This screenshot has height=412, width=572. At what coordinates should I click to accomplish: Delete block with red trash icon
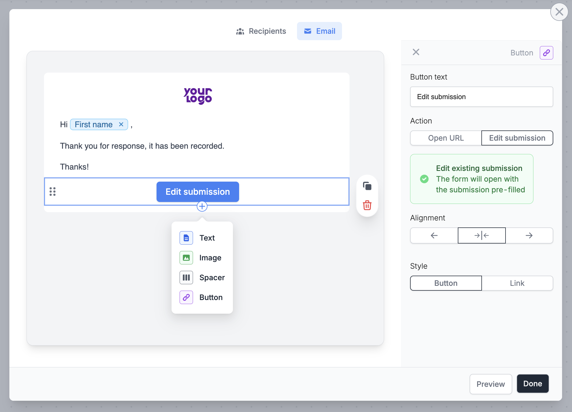[x=367, y=205]
